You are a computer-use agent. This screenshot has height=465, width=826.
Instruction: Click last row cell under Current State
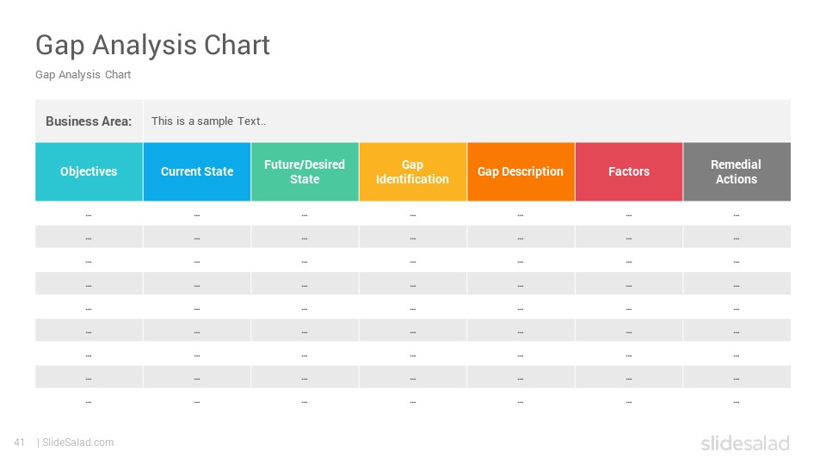click(x=197, y=402)
